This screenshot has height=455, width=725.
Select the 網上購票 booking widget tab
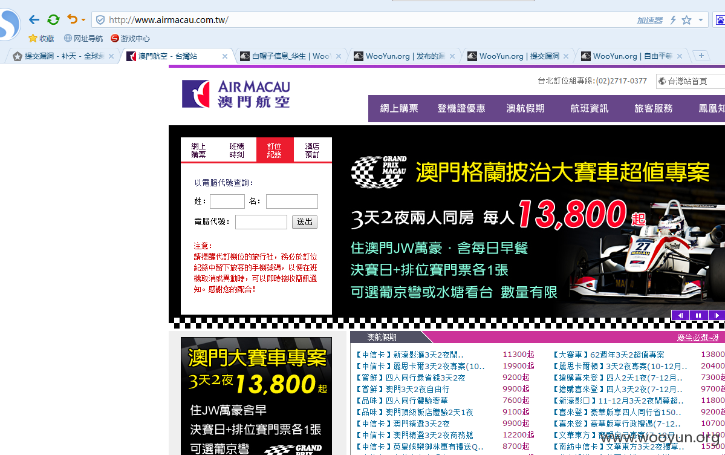(x=199, y=150)
